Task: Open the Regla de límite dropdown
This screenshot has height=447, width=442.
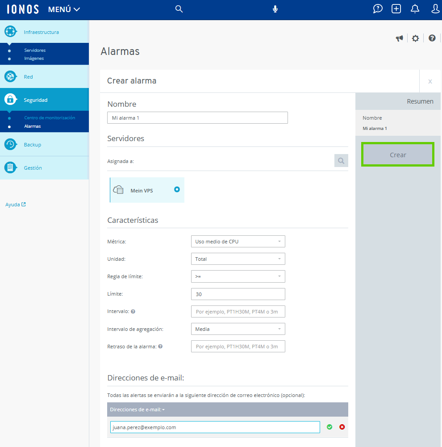Action: (238, 276)
